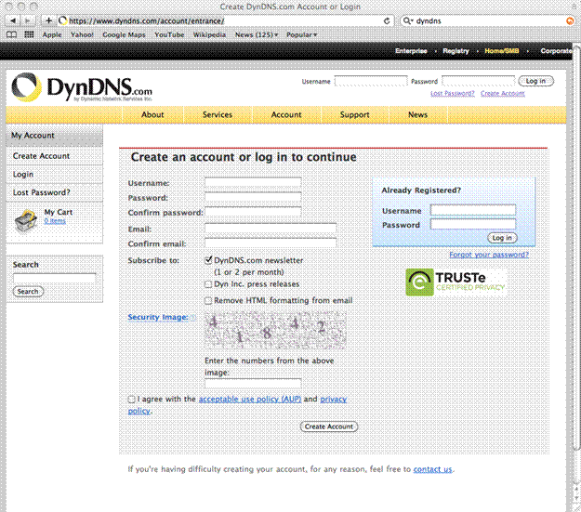
Task: Focus the sidebar Search text field
Action: [54, 278]
